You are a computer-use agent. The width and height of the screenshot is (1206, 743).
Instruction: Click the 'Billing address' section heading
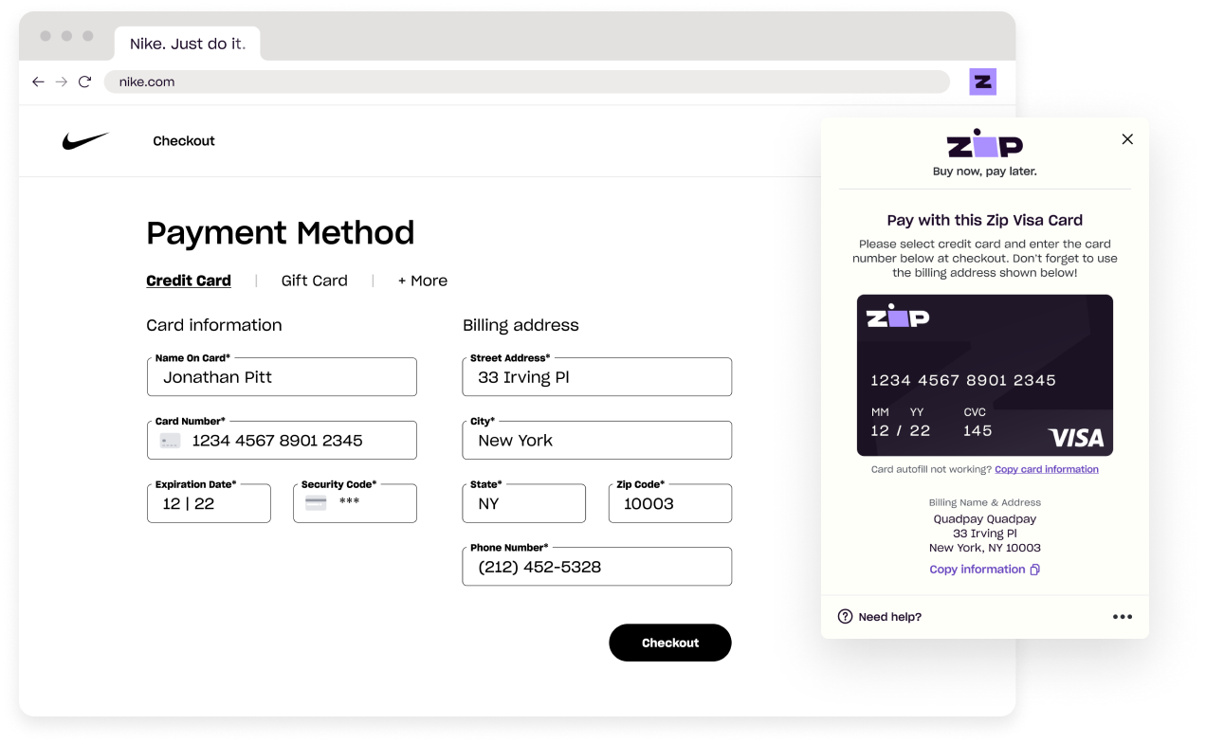coord(521,325)
